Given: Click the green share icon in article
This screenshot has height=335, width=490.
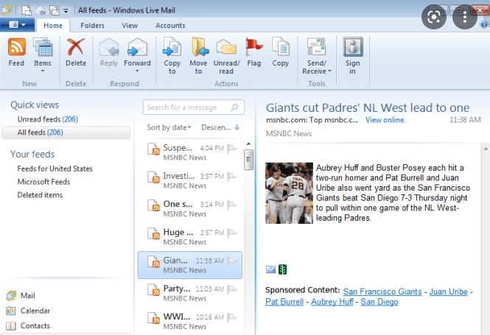Looking at the screenshot, I should 282,269.
